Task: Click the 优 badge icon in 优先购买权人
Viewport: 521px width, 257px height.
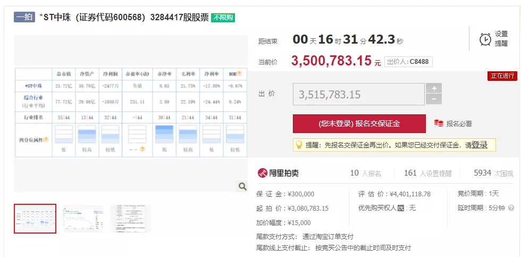Action: tap(401, 209)
